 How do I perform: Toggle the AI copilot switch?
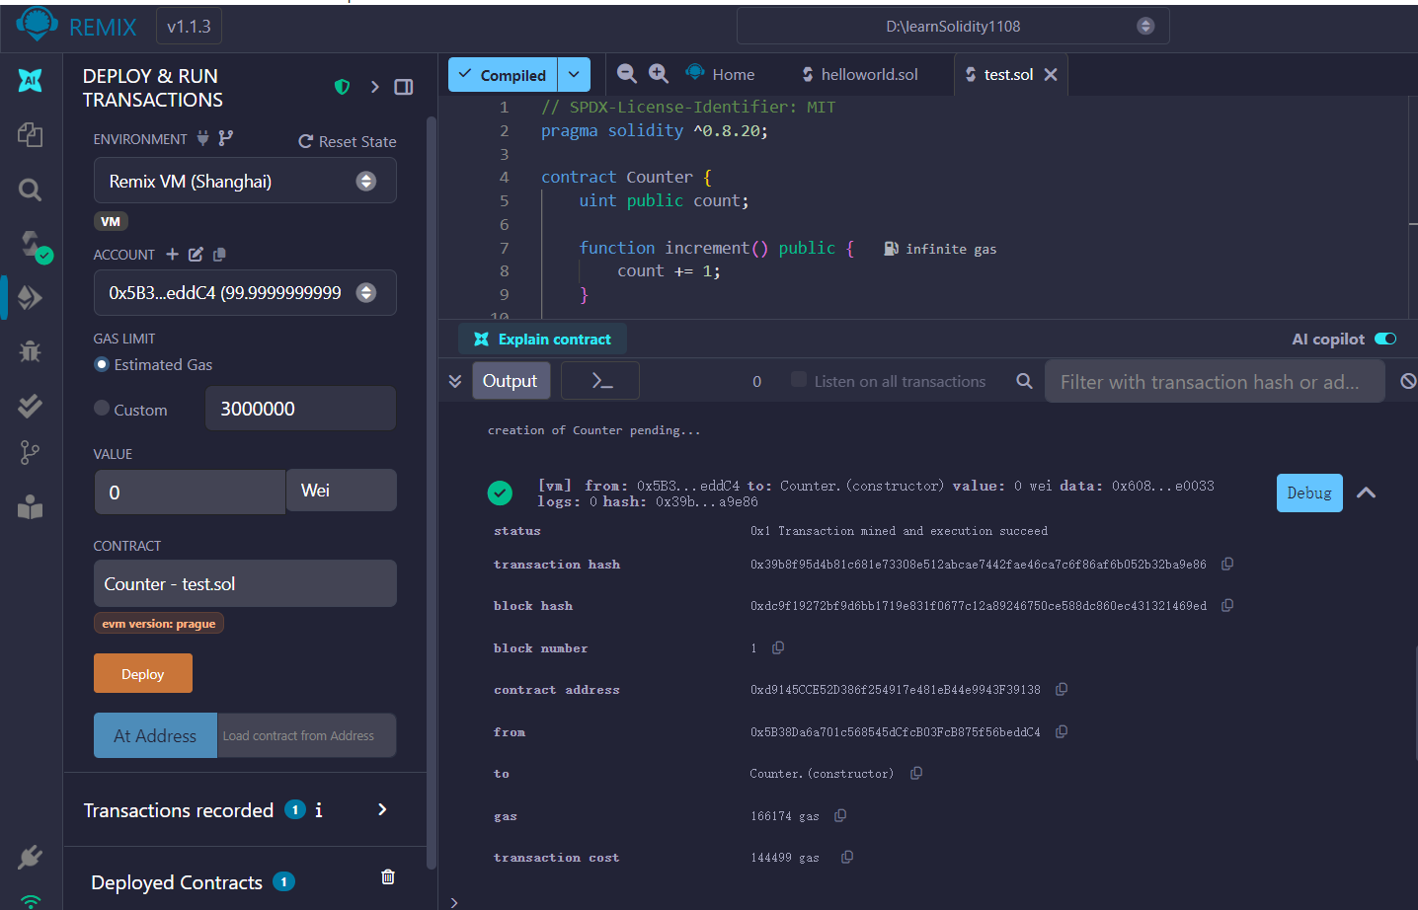tap(1385, 339)
